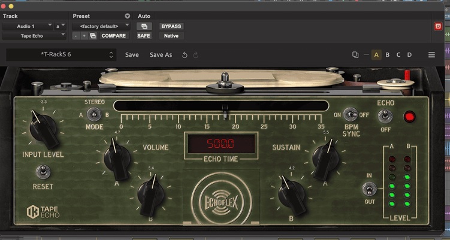The image size is (450, 240).
Task: Click the IK Tape Echo logo
Action: coord(43,212)
